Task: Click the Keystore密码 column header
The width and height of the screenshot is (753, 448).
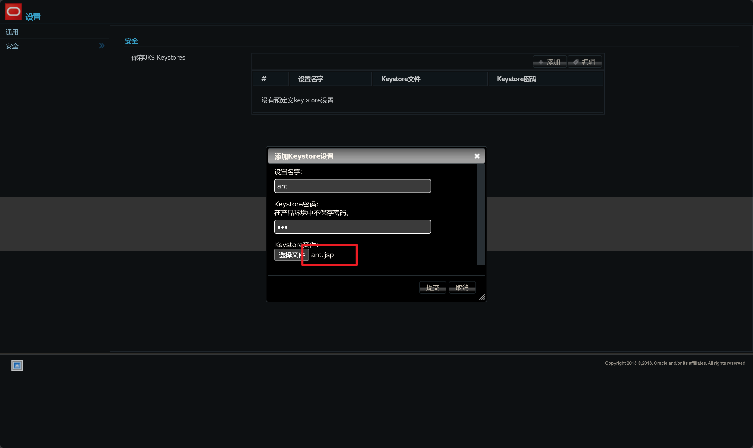Action: [x=516, y=79]
